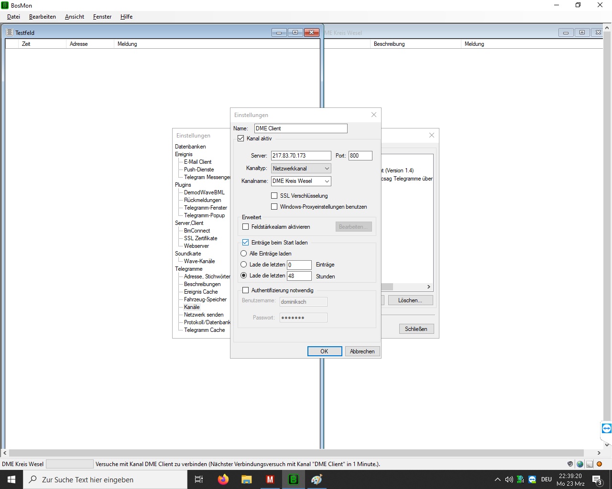Open the notification center
Viewport: 612px width, 489px height.
(597, 479)
